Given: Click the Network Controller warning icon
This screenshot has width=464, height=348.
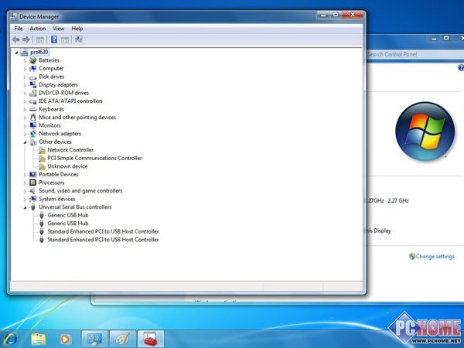Looking at the screenshot, I should pyautogui.click(x=42, y=150).
